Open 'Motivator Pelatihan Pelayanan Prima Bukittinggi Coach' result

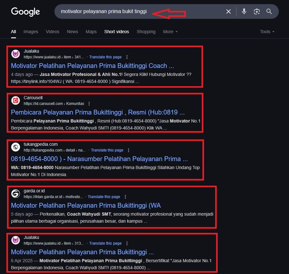(92, 66)
